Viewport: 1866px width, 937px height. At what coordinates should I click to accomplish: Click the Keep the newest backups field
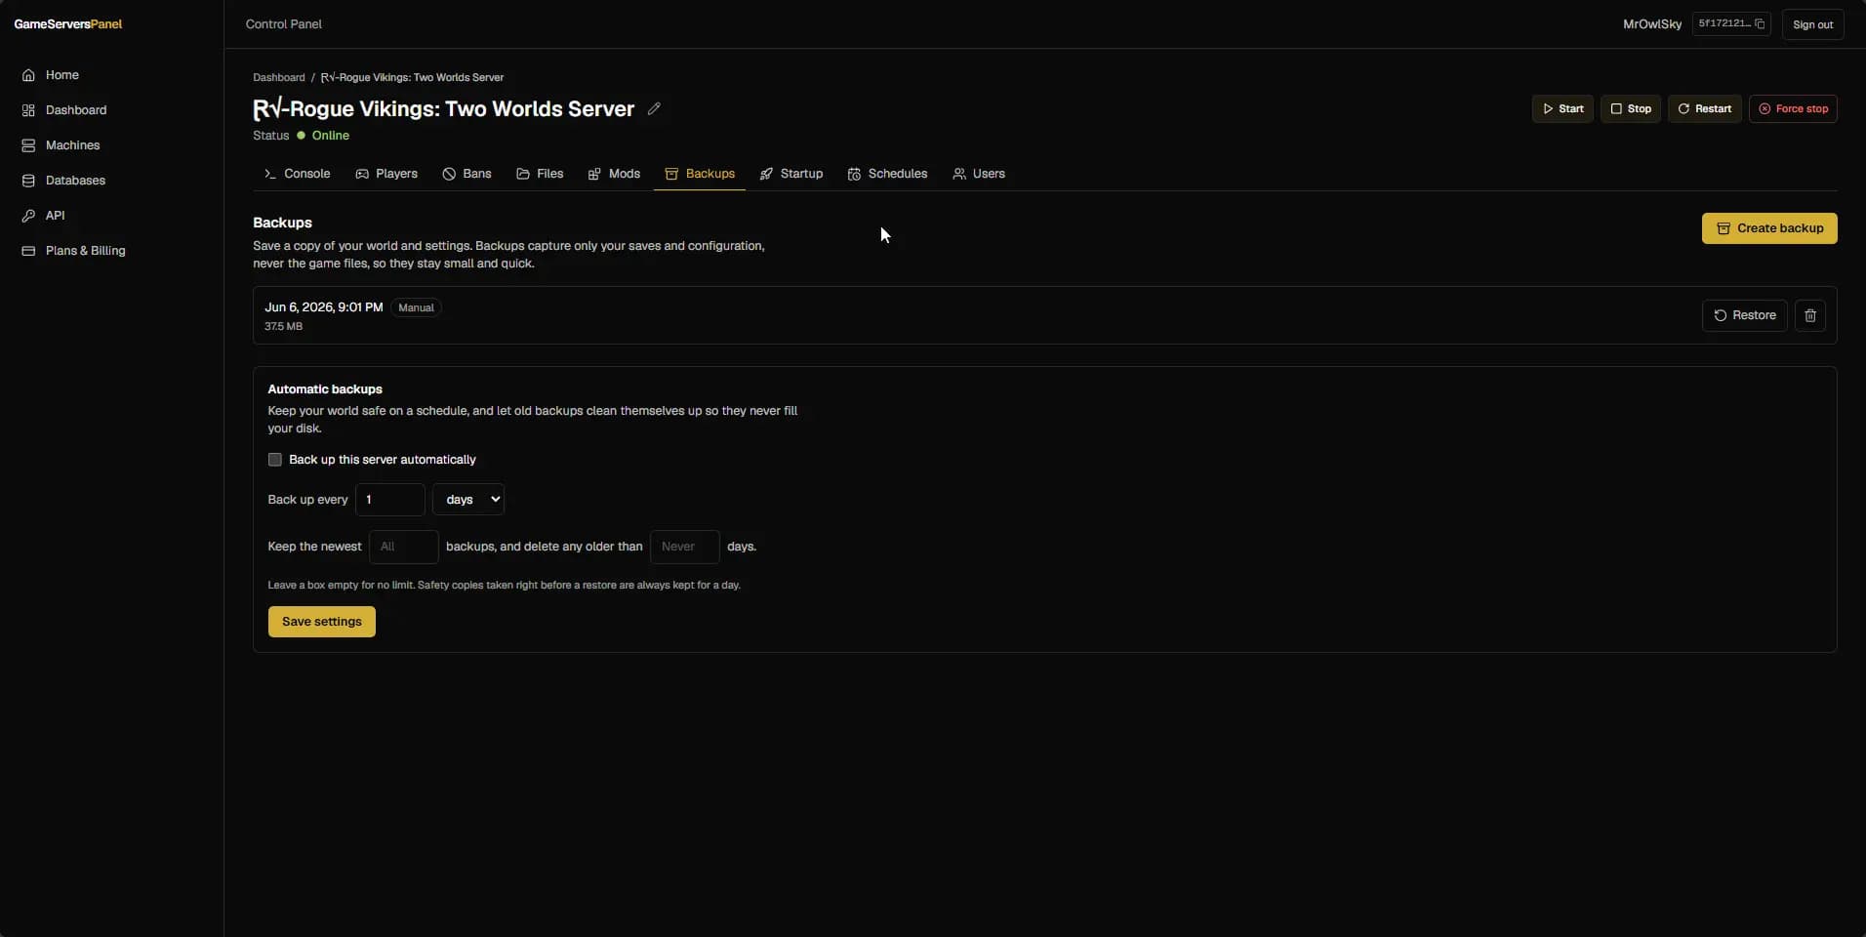[x=404, y=547]
